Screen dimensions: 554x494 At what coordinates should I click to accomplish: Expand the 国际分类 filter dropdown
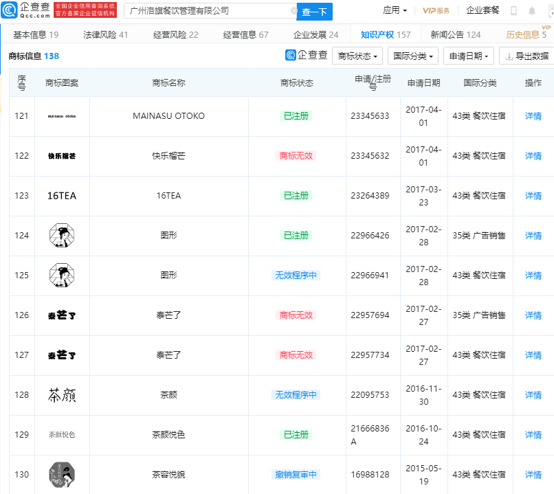413,56
